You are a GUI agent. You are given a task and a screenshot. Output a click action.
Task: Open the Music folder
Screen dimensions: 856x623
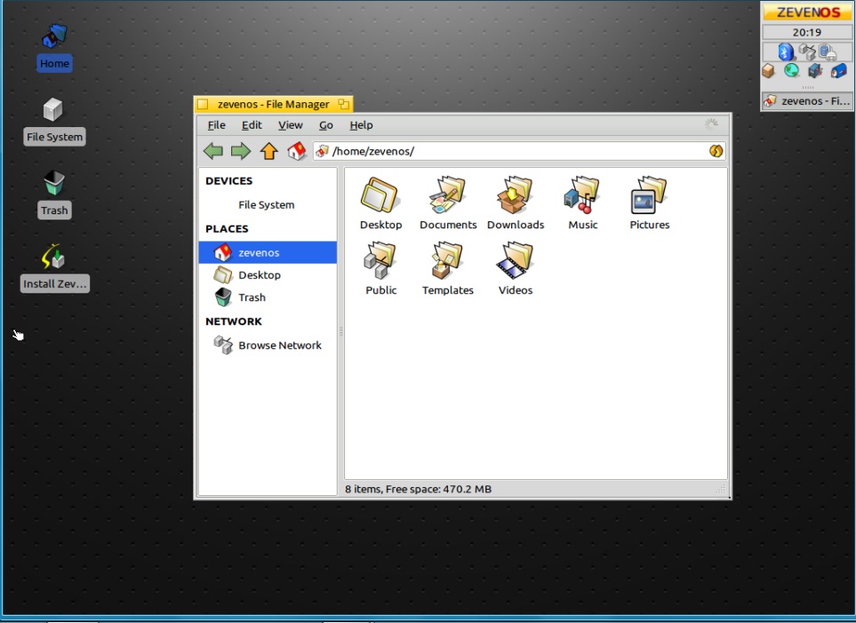[x=582, y=204]
